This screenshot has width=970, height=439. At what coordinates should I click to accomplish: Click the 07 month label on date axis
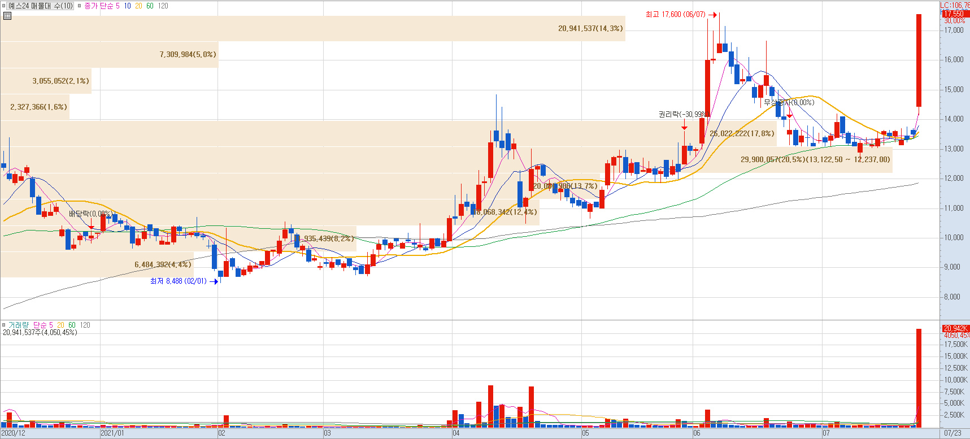tap(826, 433)
